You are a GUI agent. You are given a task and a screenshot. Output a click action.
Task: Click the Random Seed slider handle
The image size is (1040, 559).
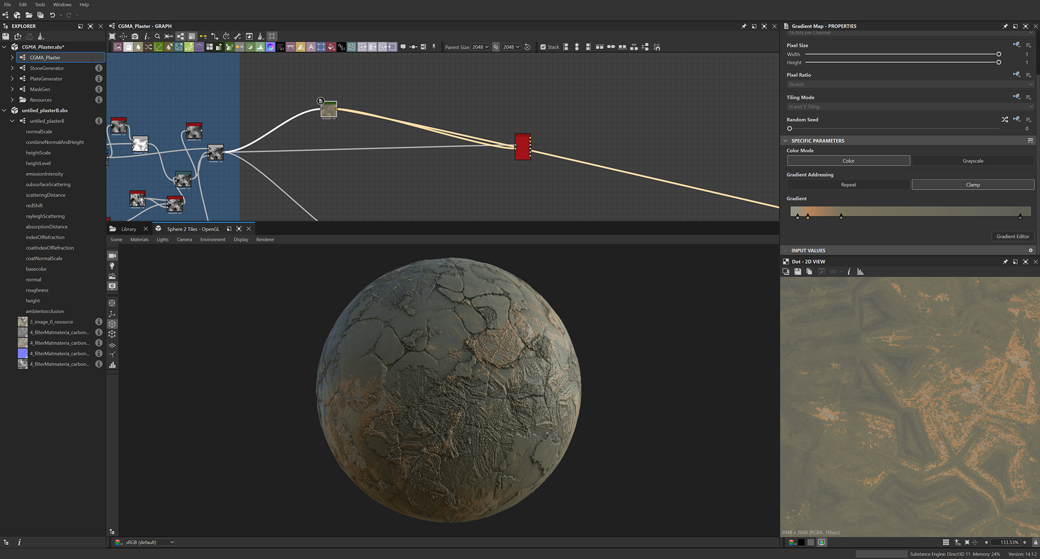(x=790, y=129)
